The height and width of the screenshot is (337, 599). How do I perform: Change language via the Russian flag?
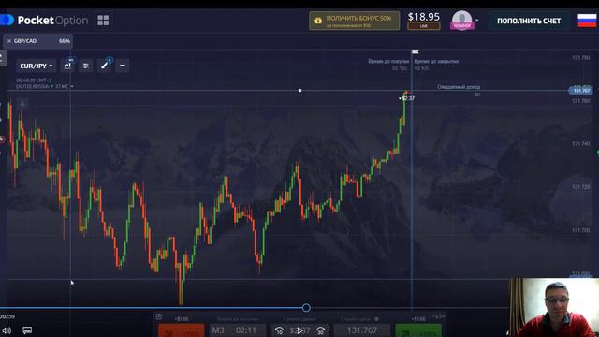[x=587, y=21]
